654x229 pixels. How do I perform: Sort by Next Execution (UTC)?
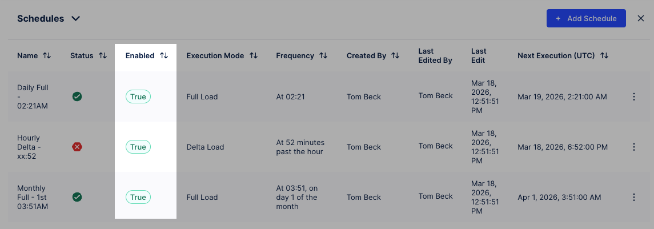tap(604, 56)
